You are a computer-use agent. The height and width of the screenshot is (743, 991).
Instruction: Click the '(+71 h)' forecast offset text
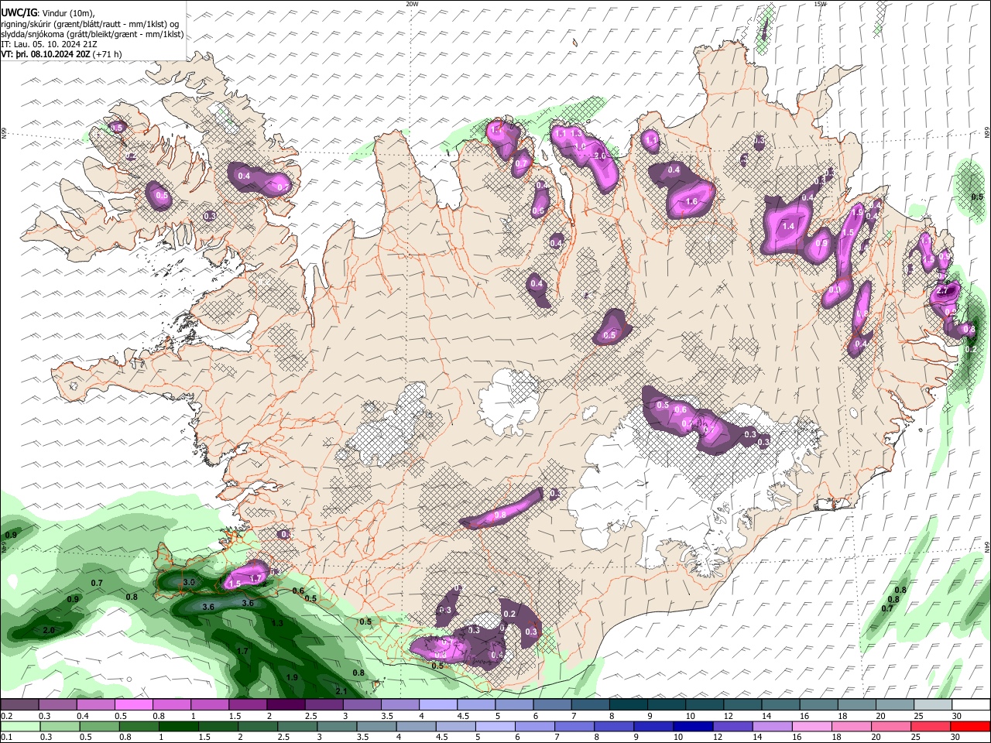point(108,54)
